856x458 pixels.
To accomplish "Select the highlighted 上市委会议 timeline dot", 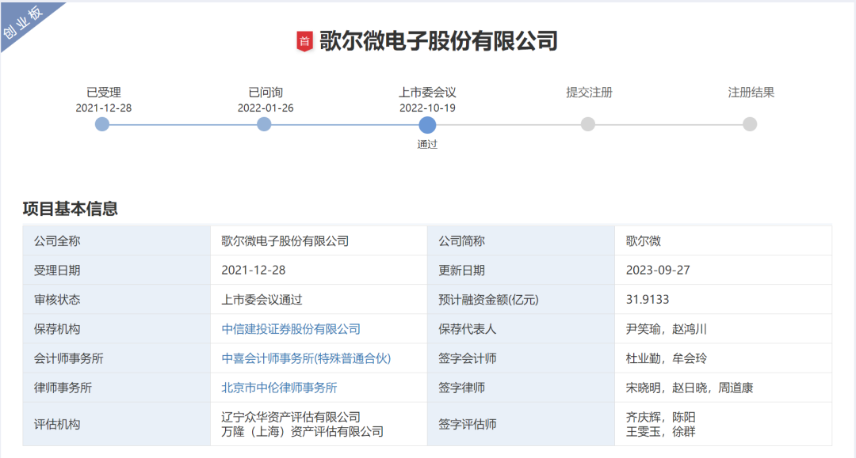I will pyautogui.click(x=428, y=124).
